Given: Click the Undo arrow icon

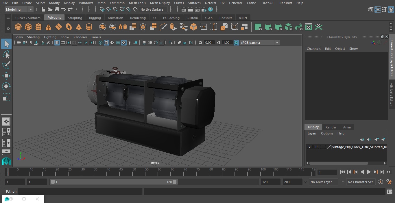Looking at the screenshot, I should tap(63, 10).
